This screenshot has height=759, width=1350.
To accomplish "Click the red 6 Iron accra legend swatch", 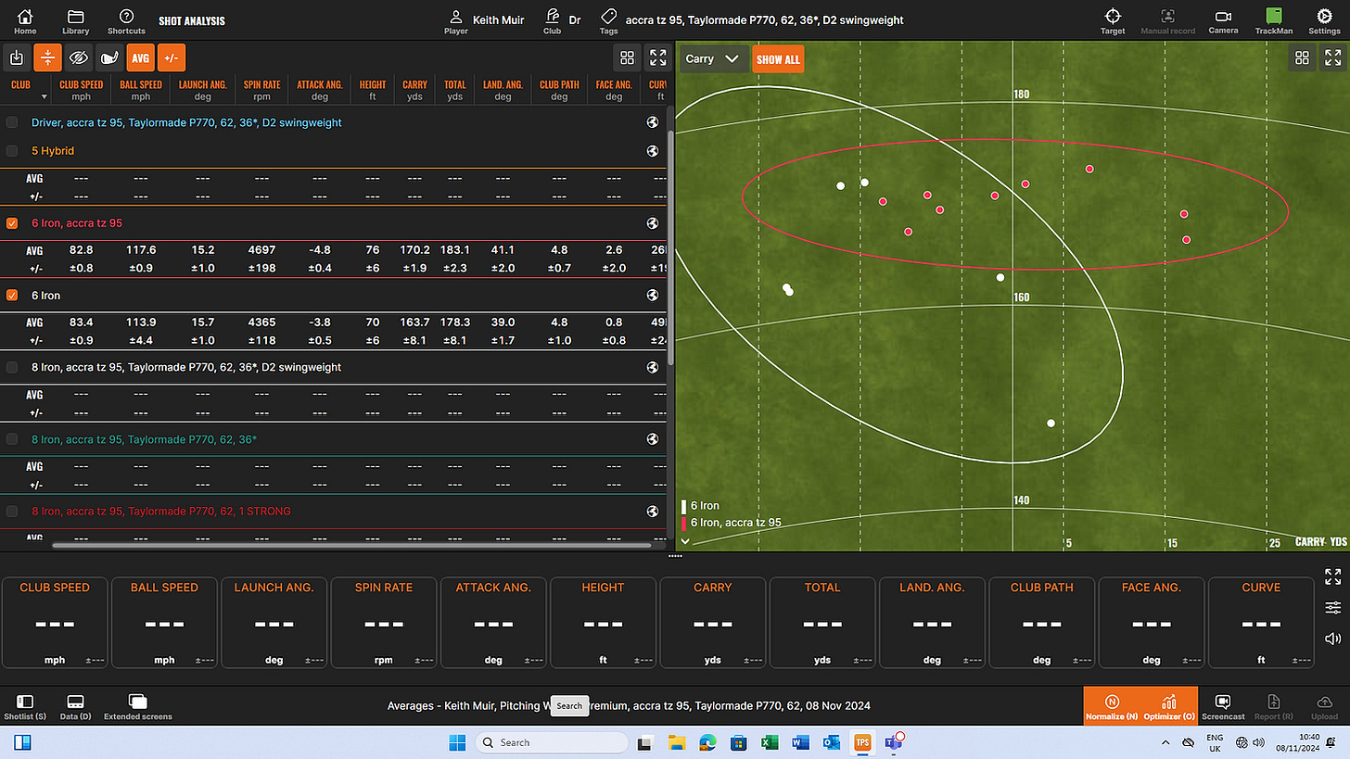I will tap(685, 523).
